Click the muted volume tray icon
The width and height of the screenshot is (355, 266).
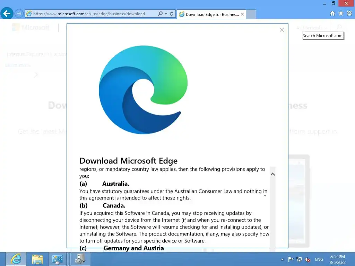pos(308,259)
